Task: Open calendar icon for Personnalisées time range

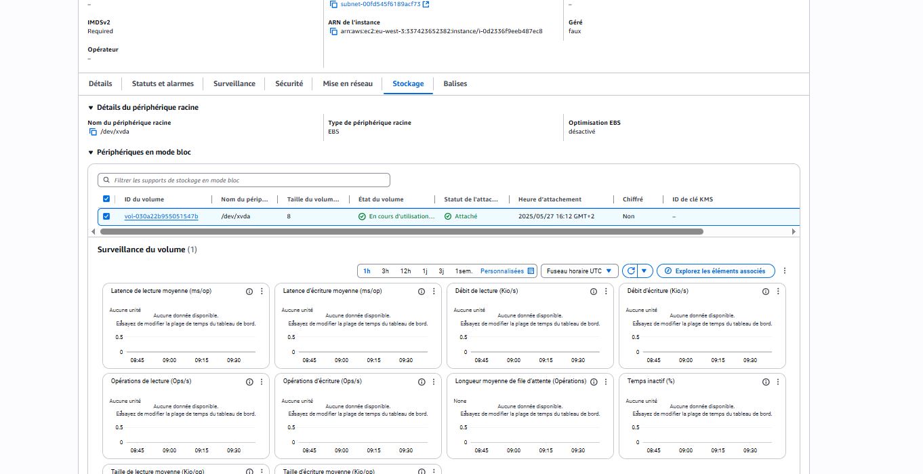Action: [x=531, y=271]
